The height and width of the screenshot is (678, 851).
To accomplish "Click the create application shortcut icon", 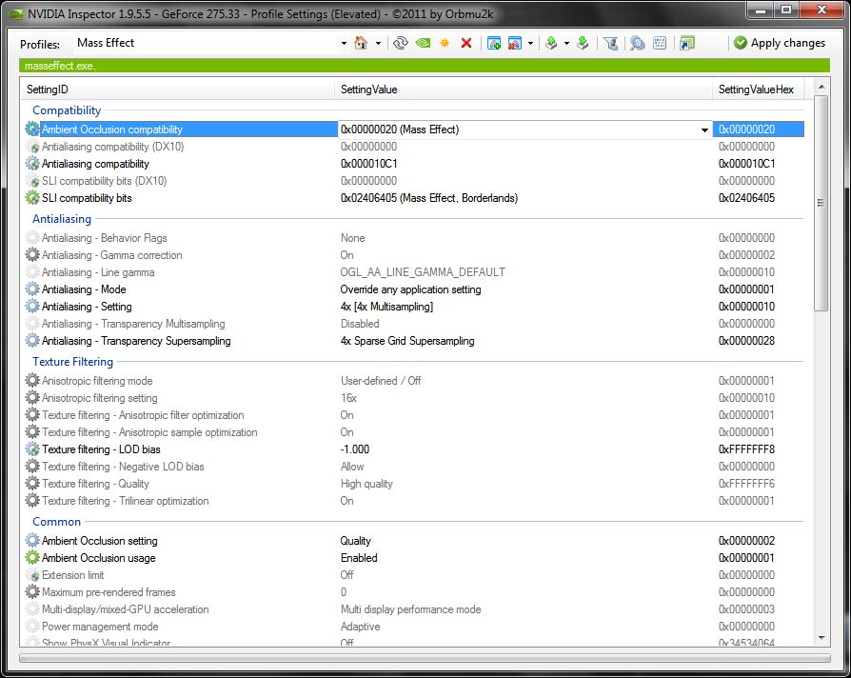I will coord(687,43).
